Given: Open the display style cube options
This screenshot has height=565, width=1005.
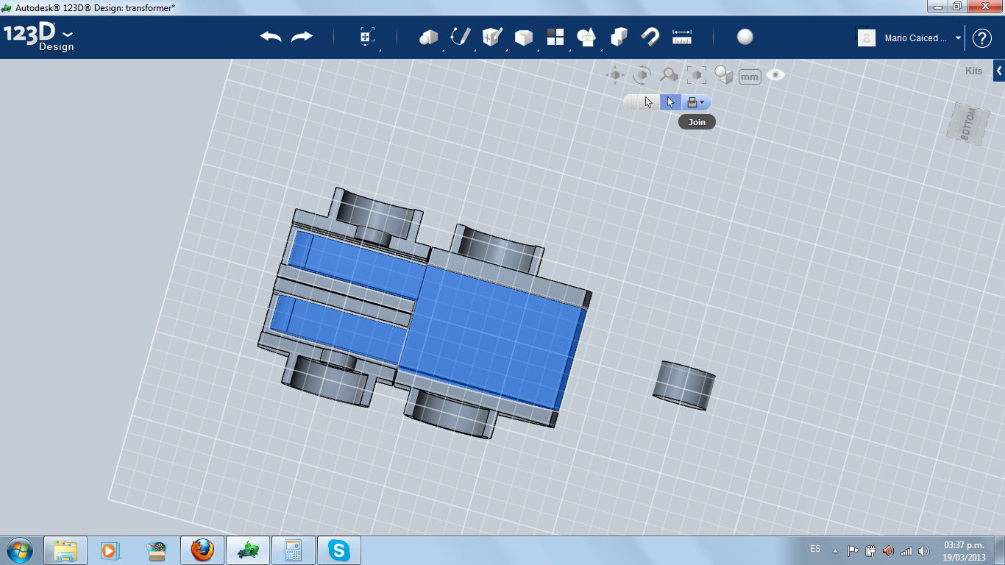Looking at the screenshot, I should (724, 75).
